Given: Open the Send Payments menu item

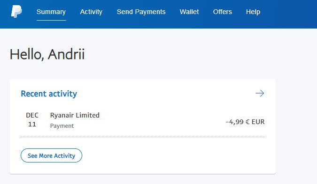Looking at the screenshot, I should [x=141, y=12].
